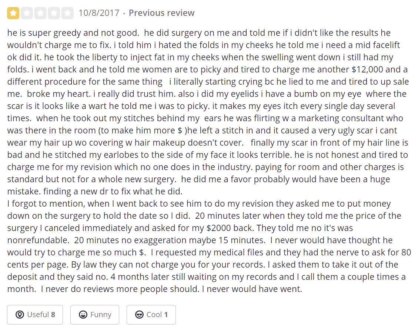Click the sunglasses face Cool icon

(x=140, y=315)
